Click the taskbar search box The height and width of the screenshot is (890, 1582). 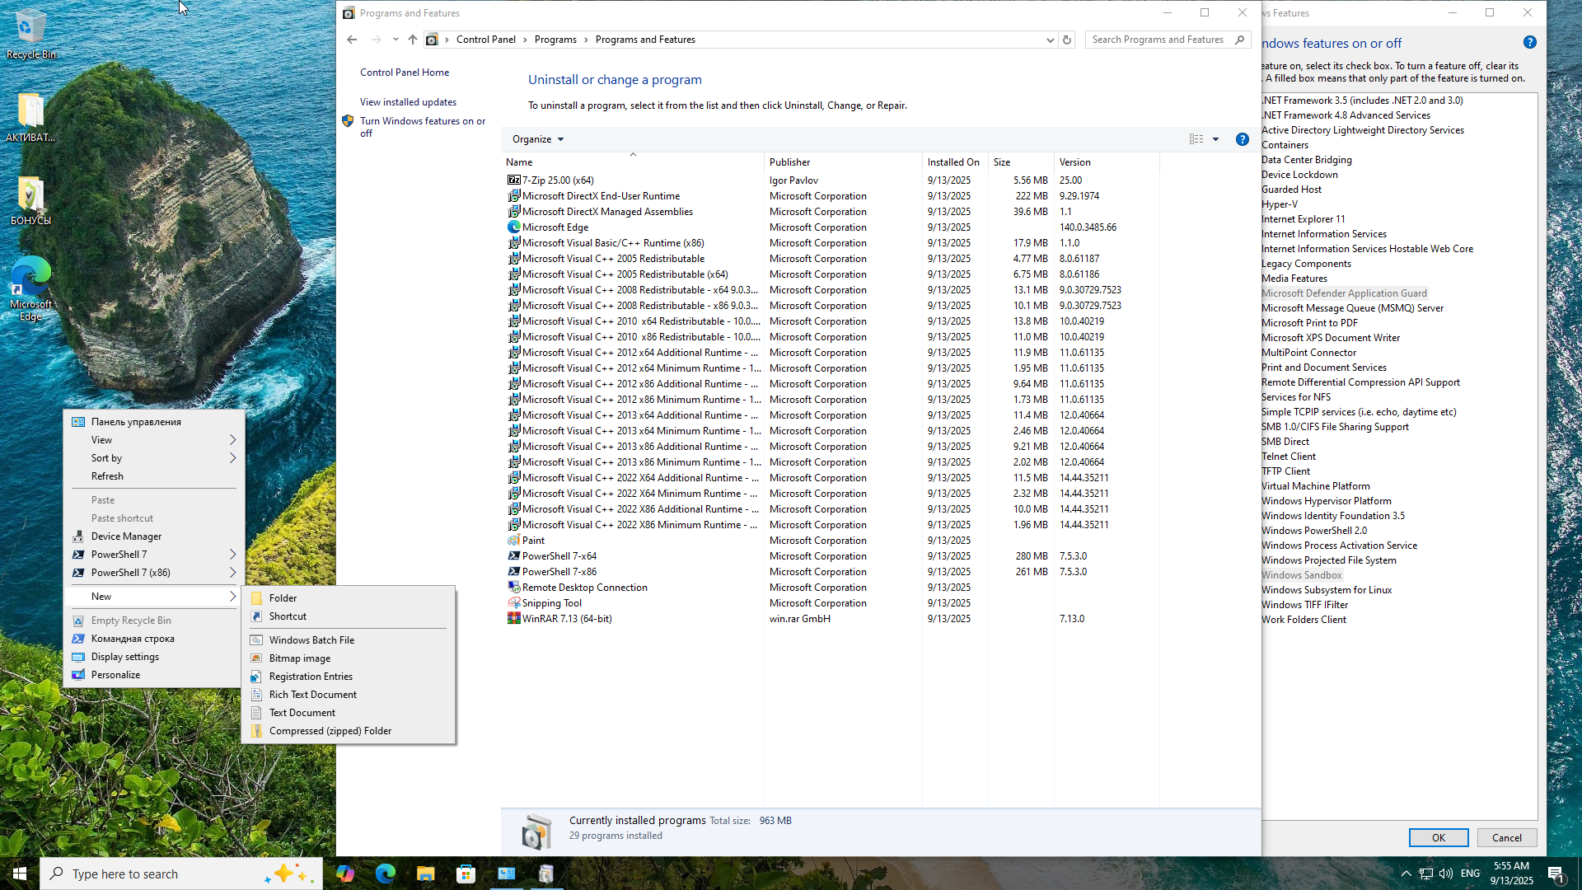pos(181,874)
